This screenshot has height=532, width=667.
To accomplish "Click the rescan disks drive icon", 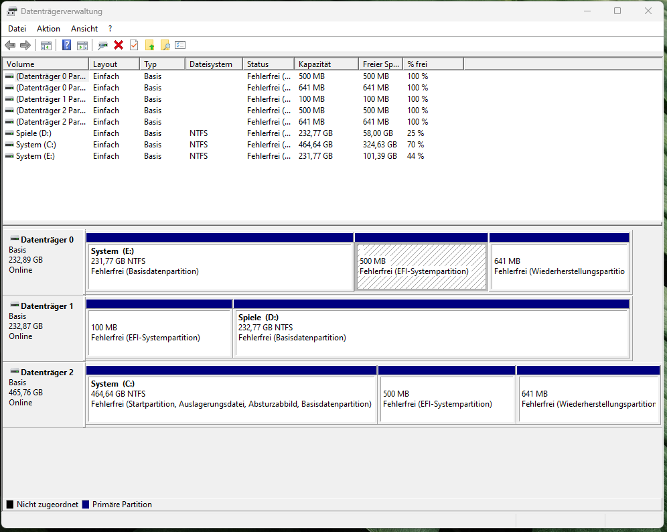I will coord(102,45).
